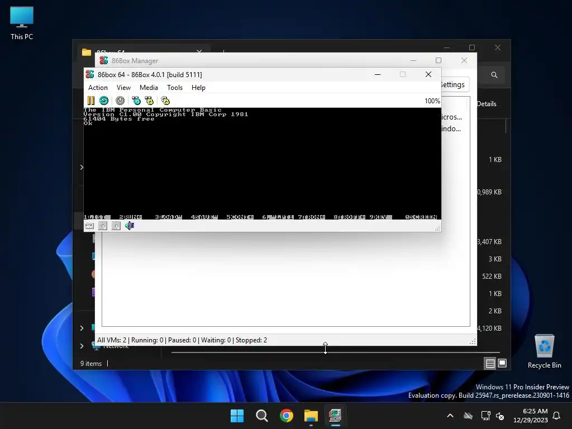Click the '2 KB' file size entry
The width and height of the screenshot is (572, 429).
pyautogui.click(x=495, y=311)
